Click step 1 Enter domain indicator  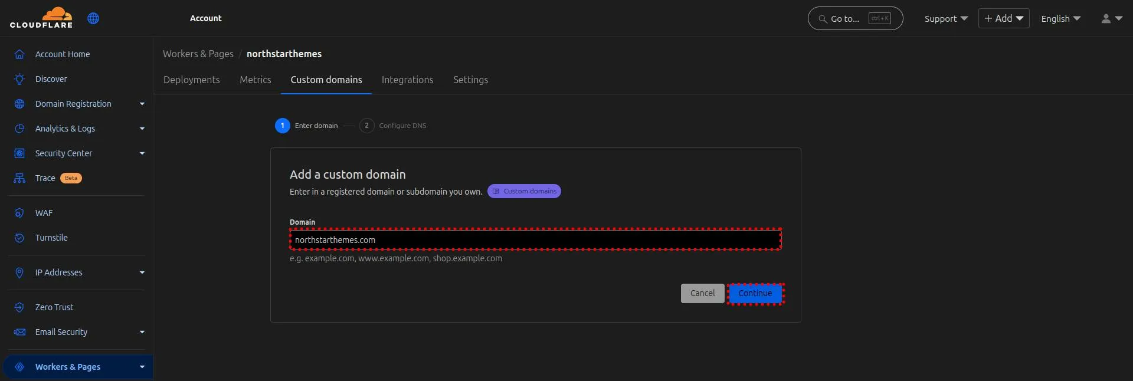point(307,126)
